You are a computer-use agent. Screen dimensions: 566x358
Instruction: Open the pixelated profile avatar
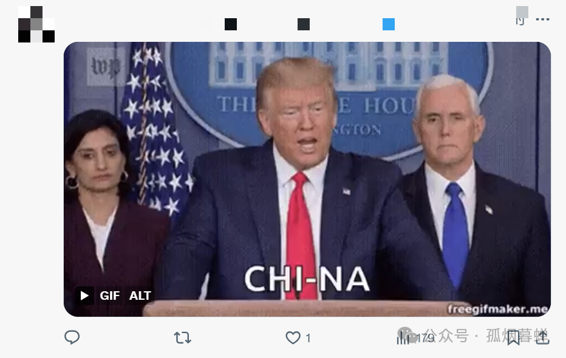point(36,24)
